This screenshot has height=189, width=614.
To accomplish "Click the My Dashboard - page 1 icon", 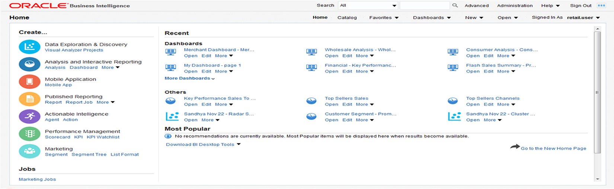I will (170, 68).
